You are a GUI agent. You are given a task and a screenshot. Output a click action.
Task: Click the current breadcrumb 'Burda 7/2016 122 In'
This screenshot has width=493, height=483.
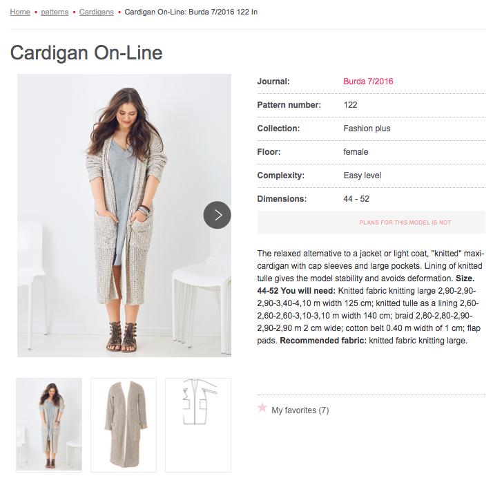(223, 12)
